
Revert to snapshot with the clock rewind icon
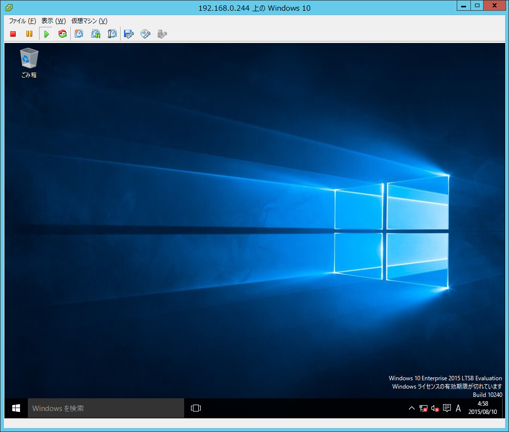click(96, 34)
